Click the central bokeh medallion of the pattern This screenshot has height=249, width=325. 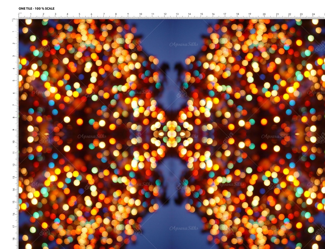point(172,134)
